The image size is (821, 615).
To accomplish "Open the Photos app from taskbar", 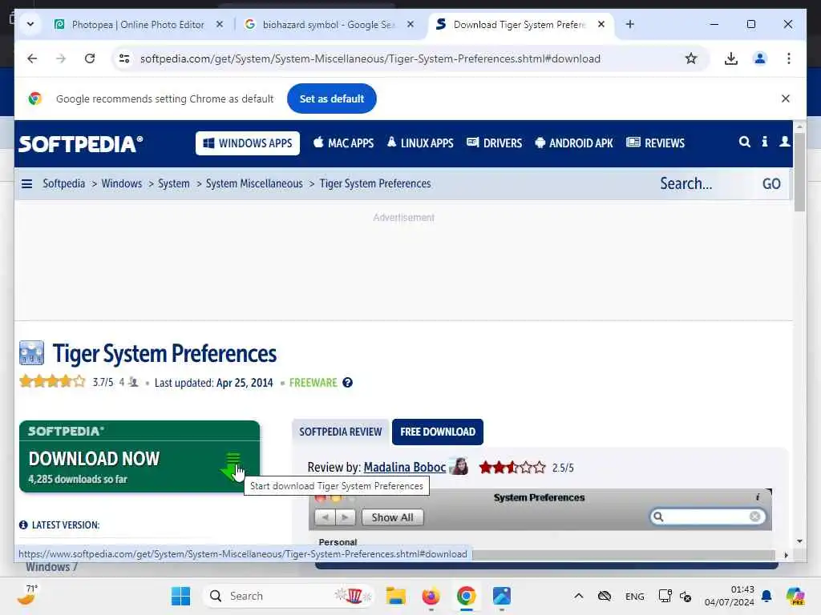I will click(502, 596).
